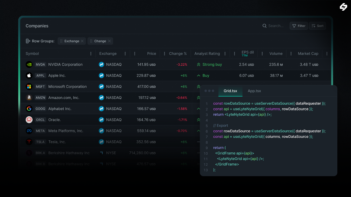Switch to the Grid.tsx tab
Image resolution: width=351 pixels, height=197 pixels.
[230, 91]
